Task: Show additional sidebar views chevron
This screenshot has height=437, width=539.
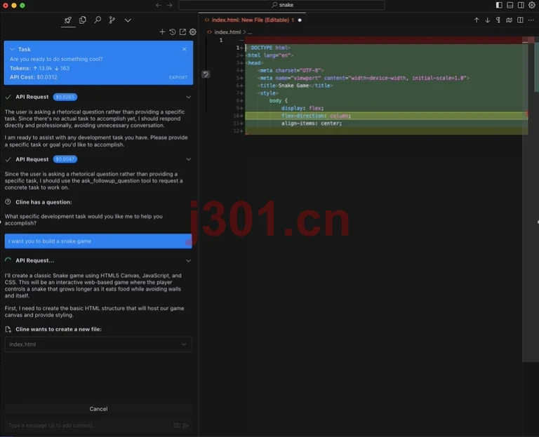Action: point(128,20)
